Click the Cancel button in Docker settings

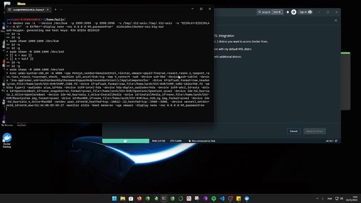pos(293,131)
